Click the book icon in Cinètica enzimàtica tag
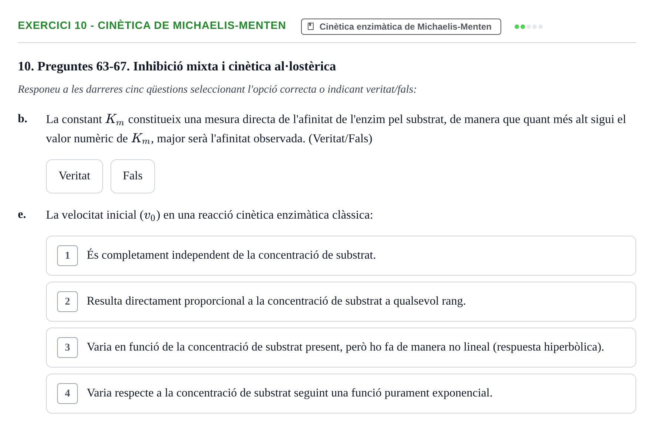The width and height of the screenshot is (654, 438). [x=311, y=27]
